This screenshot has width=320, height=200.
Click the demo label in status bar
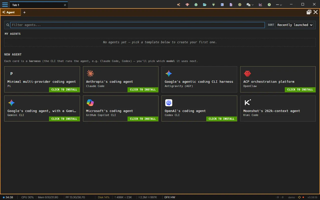(291, 197)
